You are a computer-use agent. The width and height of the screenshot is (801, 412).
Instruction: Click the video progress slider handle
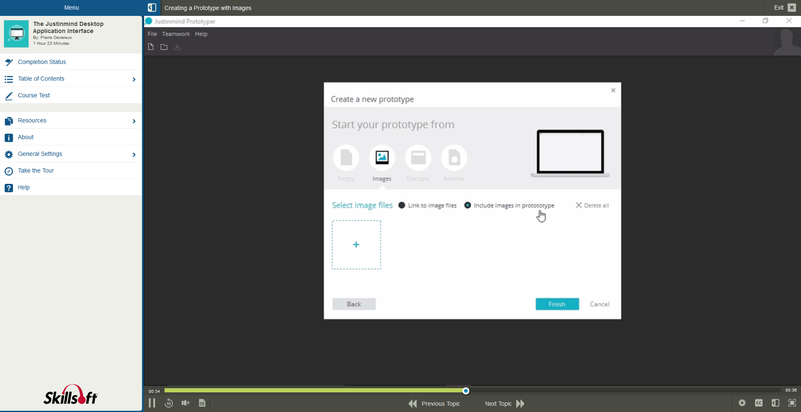tap(466, 391)
